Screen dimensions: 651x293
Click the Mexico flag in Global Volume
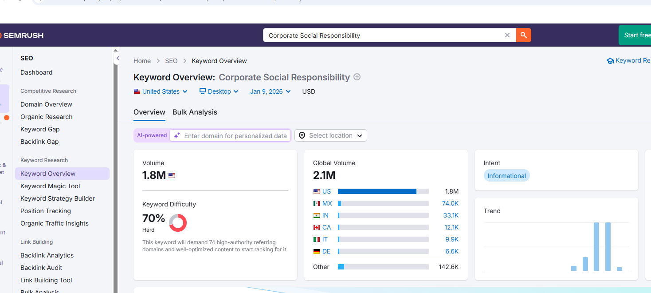pyautogui.click(x=317, y=203)
